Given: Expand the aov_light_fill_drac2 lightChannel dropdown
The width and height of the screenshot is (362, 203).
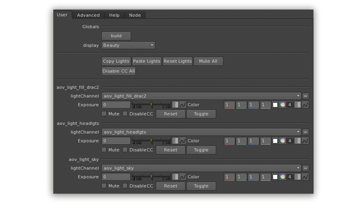Looking at the screenshot, I should coord(202,96).
